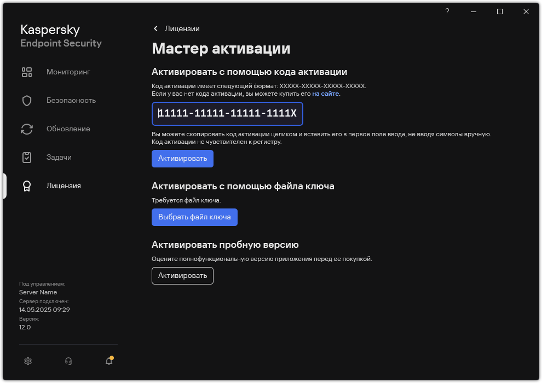Open the settings gear icon
The image size is (542, 383).
point(27,361)
